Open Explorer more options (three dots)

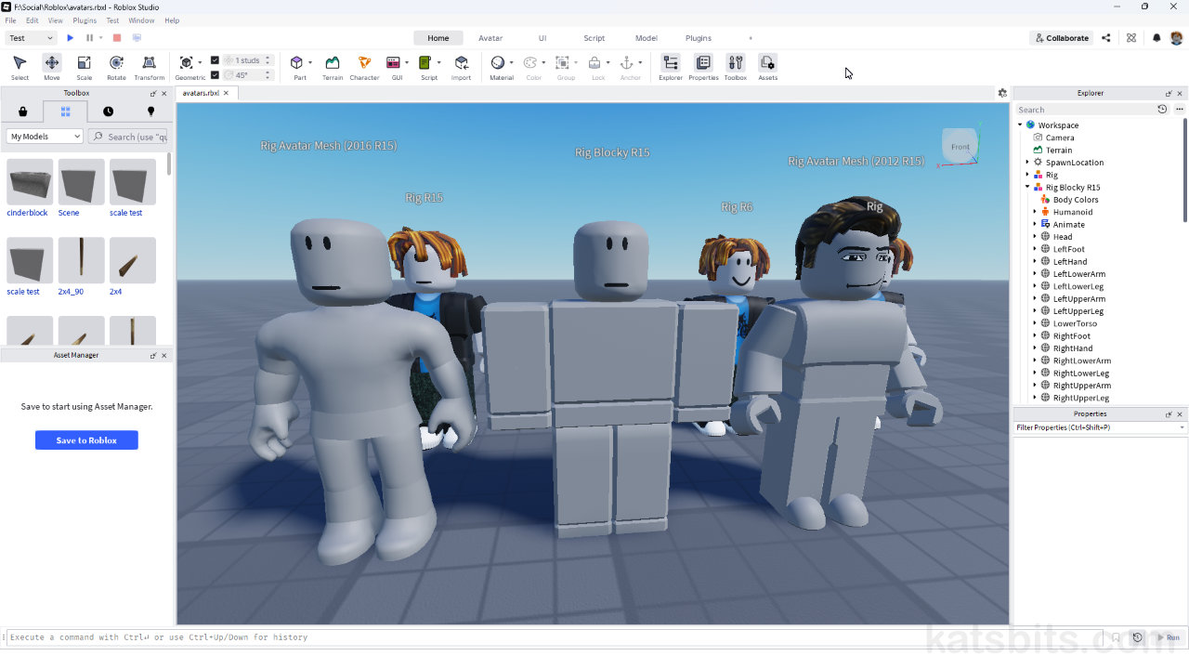coord(1180,110)
